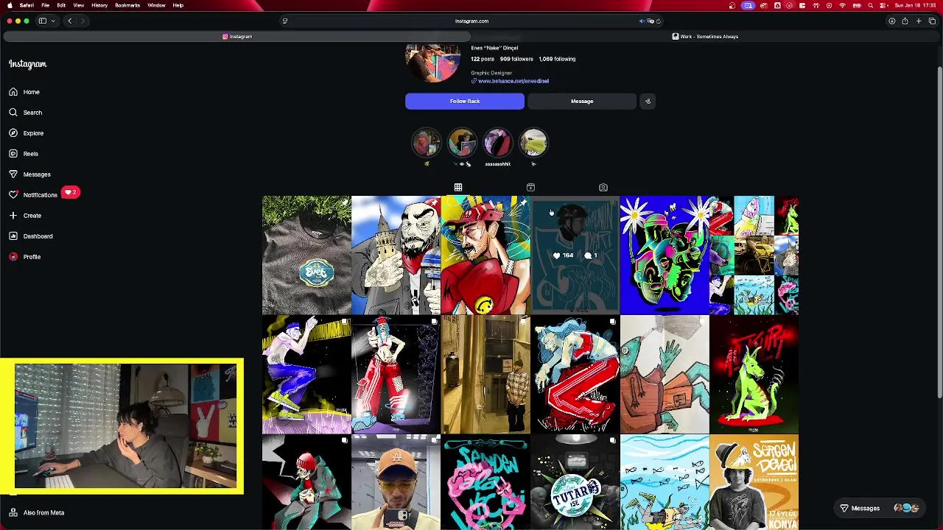Open the hovered post with 164 likes

pos(575,255)
